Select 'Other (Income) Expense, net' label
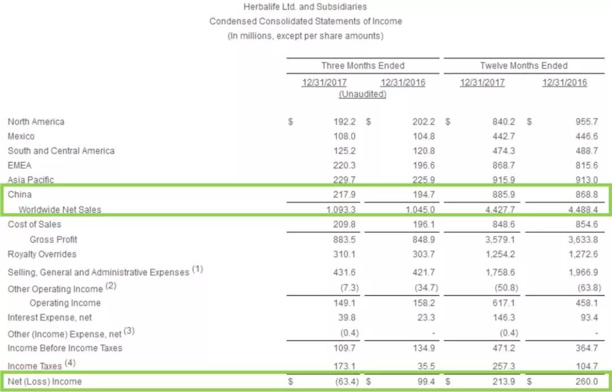 tap(65, 334)
